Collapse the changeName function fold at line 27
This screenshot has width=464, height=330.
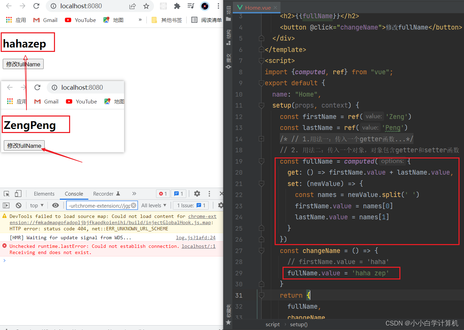tap(262, 251)
